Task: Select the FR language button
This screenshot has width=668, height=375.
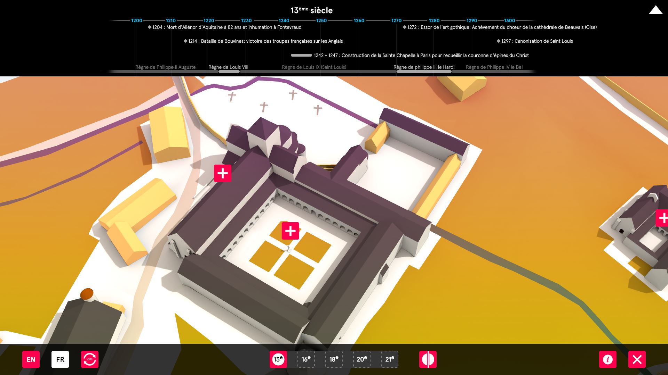Action: 60,359
